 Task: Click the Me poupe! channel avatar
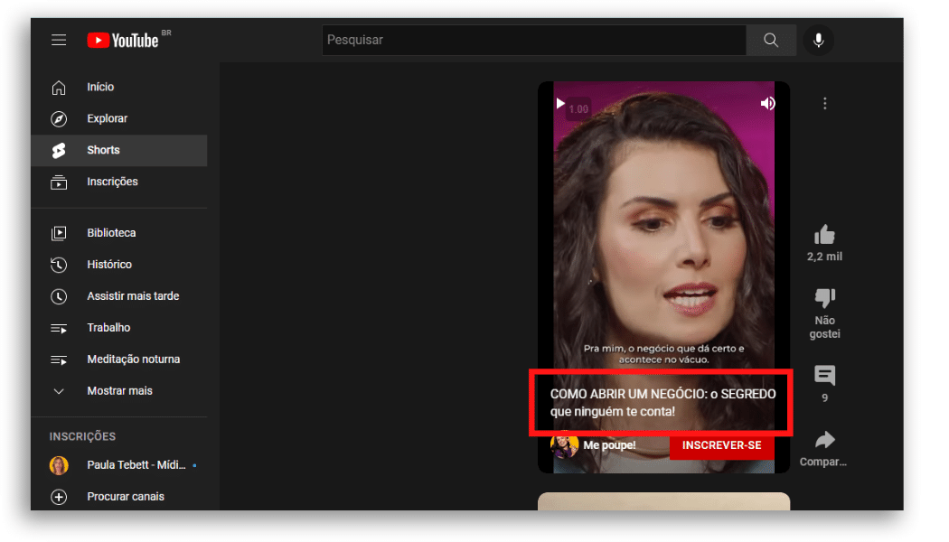point(564,445)
